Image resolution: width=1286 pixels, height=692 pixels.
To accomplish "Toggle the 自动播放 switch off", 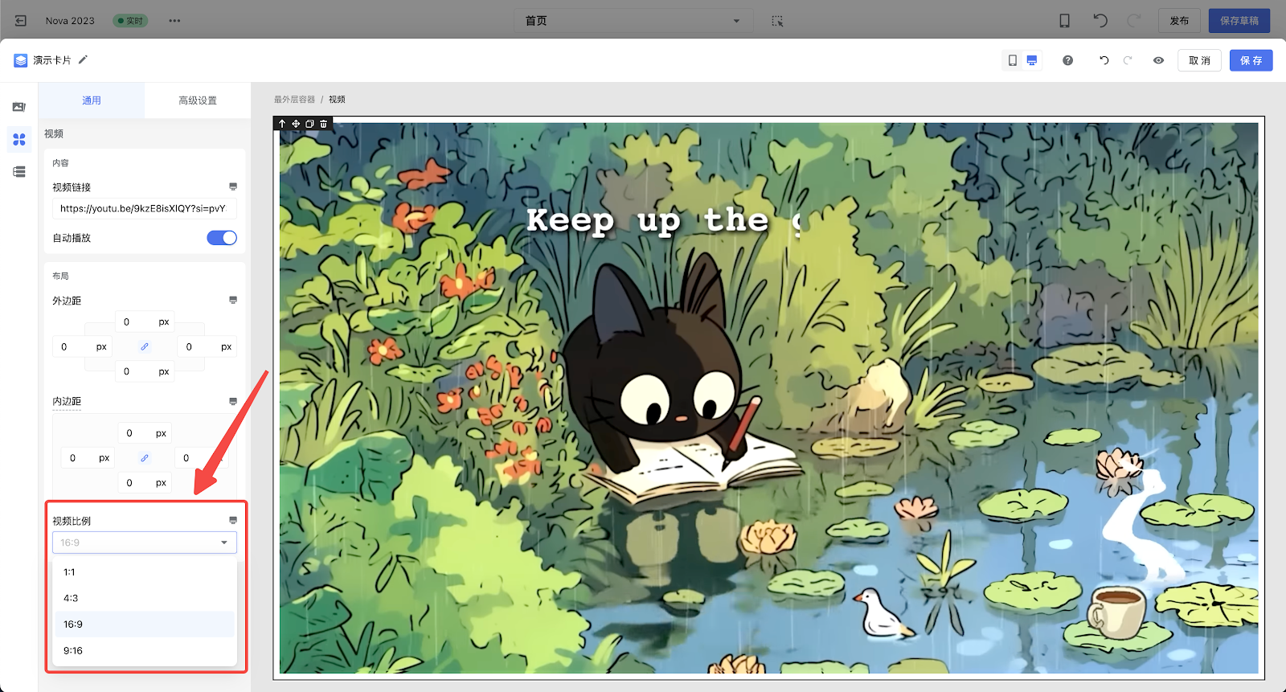I will (222, 238).
